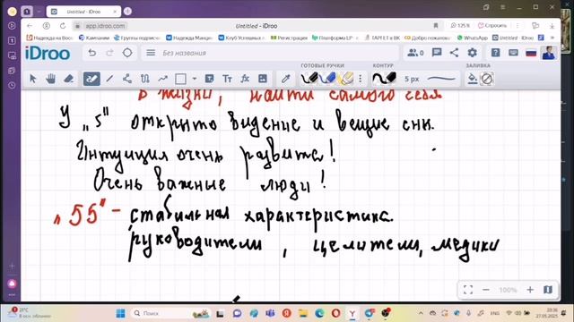The width and height of the screenshot is (574, 322).
Task: Open iDroo board settings gear
Action: tap(473, 53)
